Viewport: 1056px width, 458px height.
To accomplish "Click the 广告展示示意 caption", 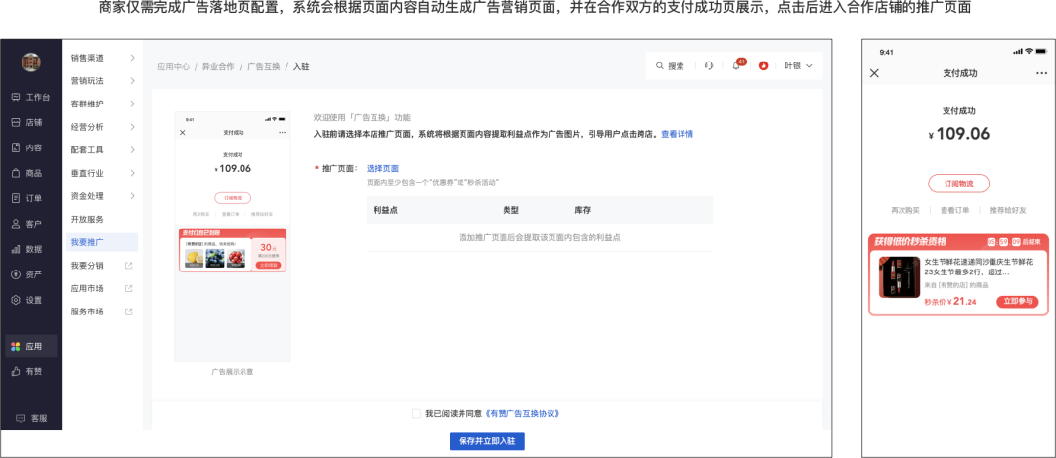I will point(233,371).
